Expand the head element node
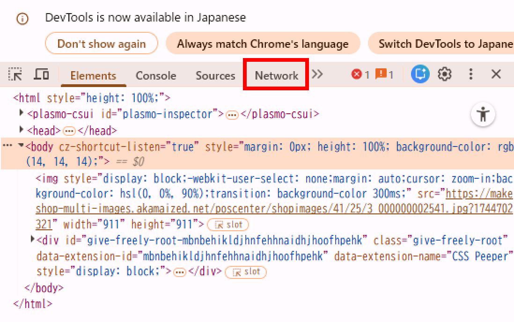 (x=22, y=130)
